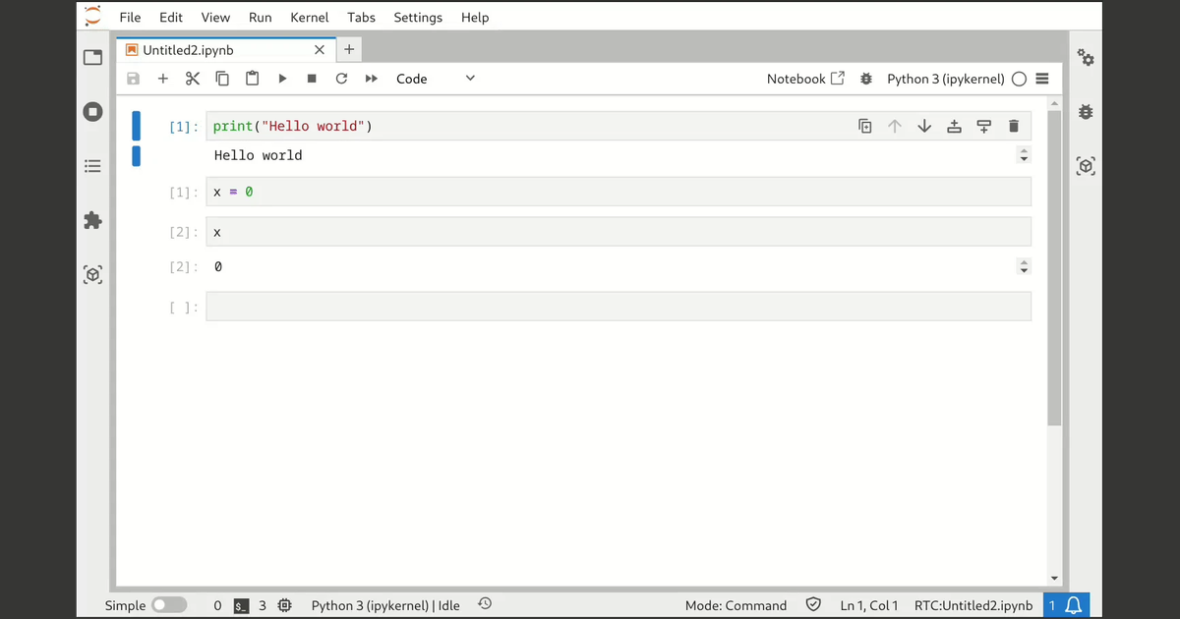Open the Table of Contents sidebar
Image resolution: width=1180 pixels, height=619 pixels.
[92, 166]
